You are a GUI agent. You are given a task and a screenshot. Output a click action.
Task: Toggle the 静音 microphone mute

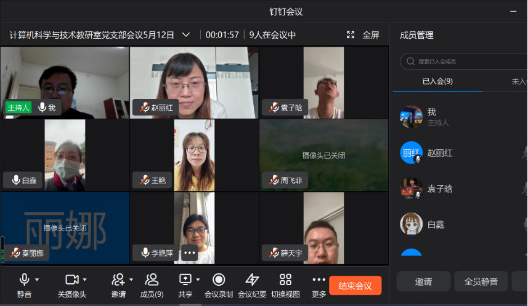[24, 280]
